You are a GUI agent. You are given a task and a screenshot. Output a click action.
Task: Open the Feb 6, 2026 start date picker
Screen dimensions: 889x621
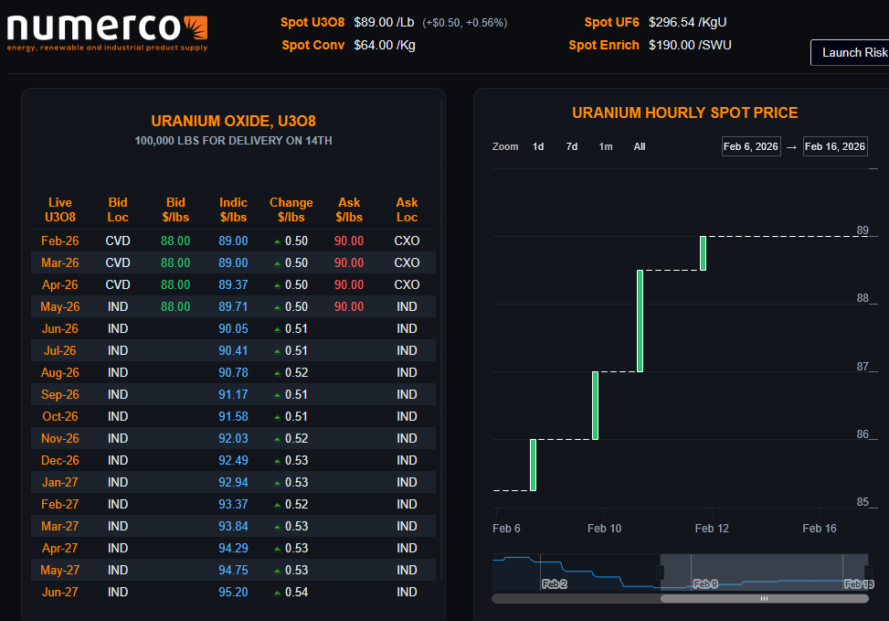[751, 146]
